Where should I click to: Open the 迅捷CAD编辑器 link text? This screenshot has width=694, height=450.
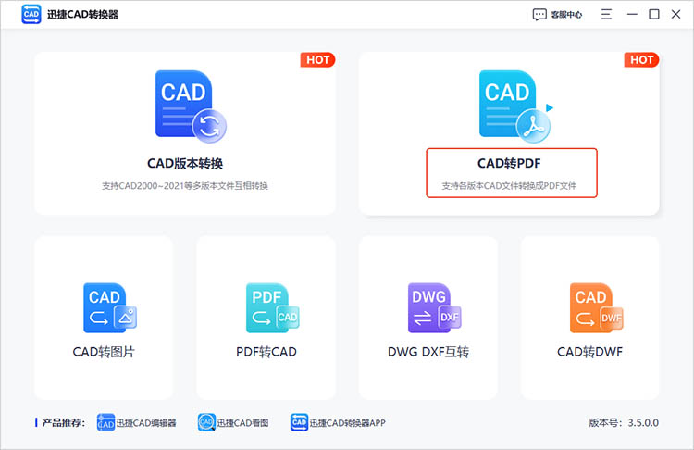[x=146, y=423]
